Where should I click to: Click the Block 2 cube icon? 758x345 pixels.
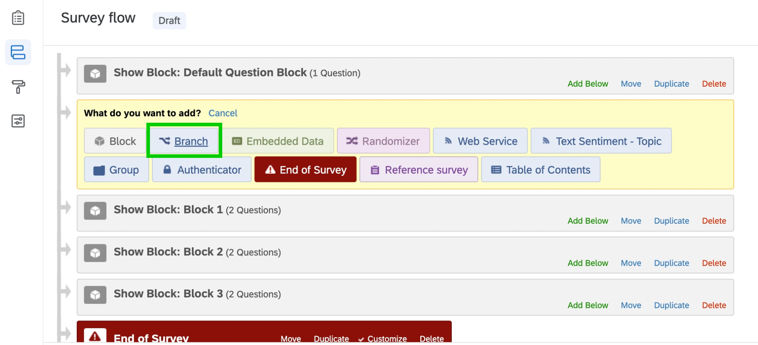pos(95,253)
